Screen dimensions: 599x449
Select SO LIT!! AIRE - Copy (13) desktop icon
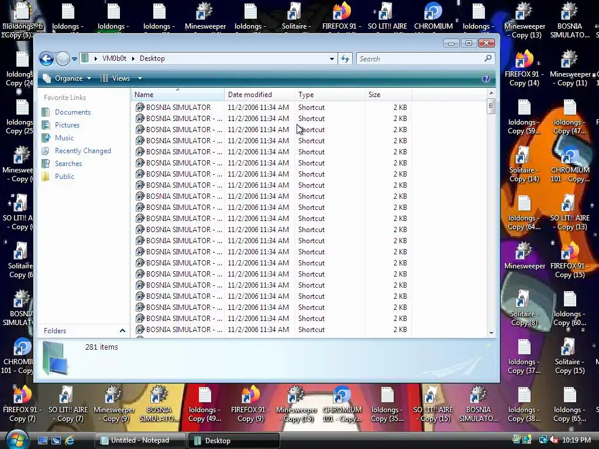point(570,212)
